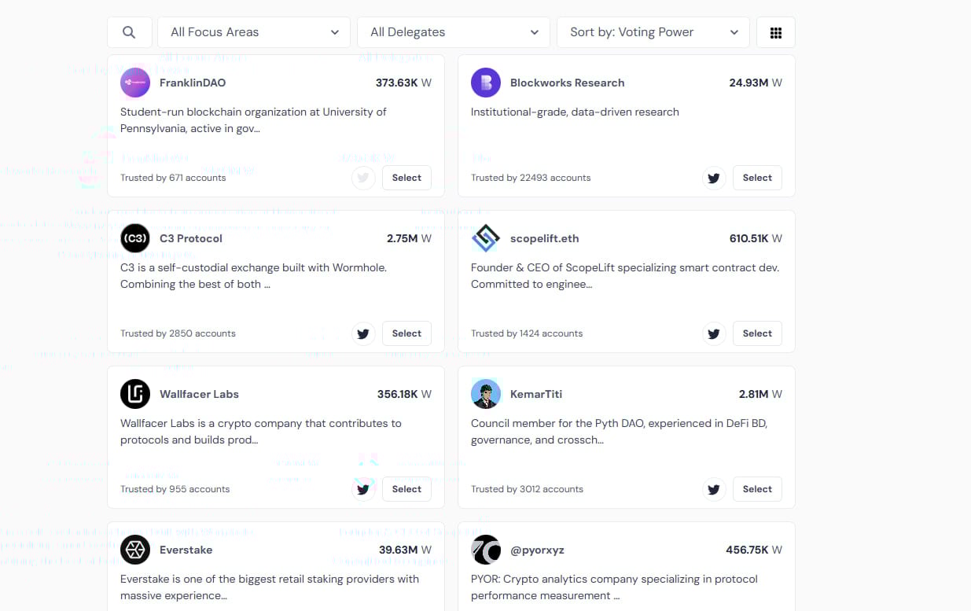Click the 456.75K W voting power value
The height and width of the screenshot is (611, 971).
[754, 550]
